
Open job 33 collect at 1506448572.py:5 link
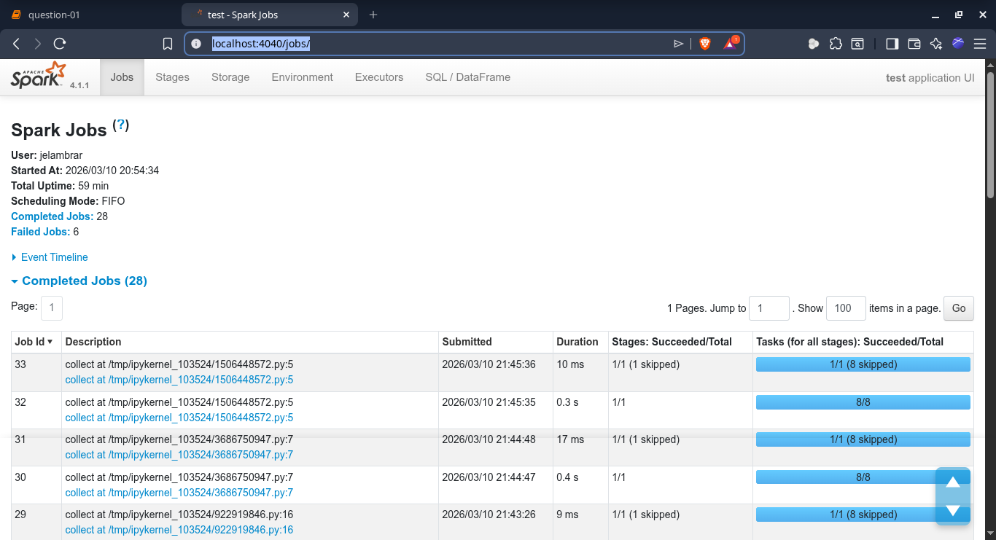[x=179, y=380]
